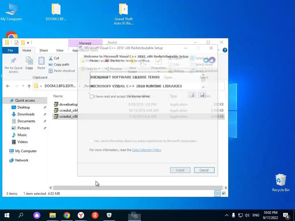295x221 pixels.
Task: Click the Copy ribbon icon
Action: pos(29,63)
